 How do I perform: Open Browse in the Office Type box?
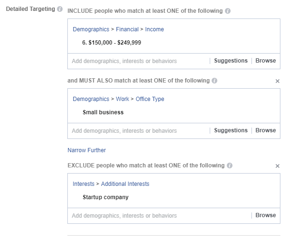265,130
